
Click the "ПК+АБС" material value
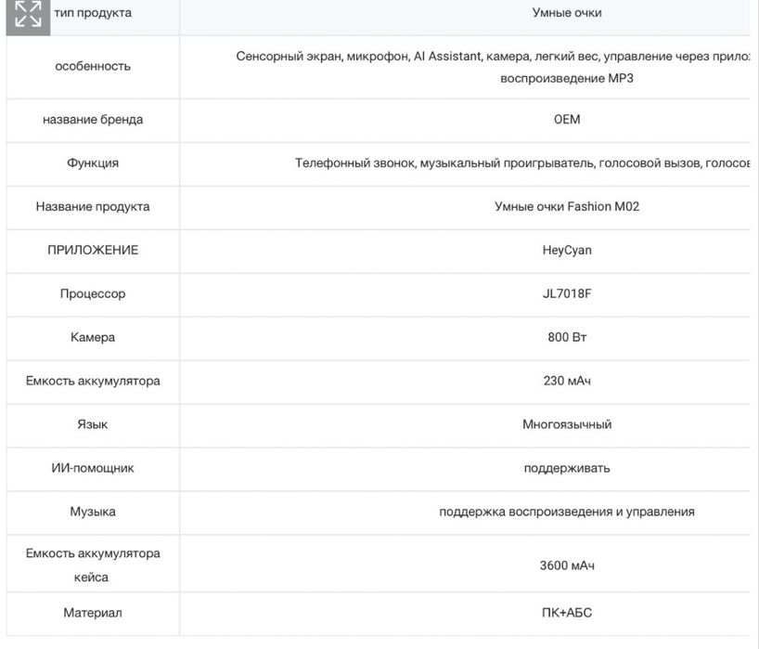tap(567, 614)
